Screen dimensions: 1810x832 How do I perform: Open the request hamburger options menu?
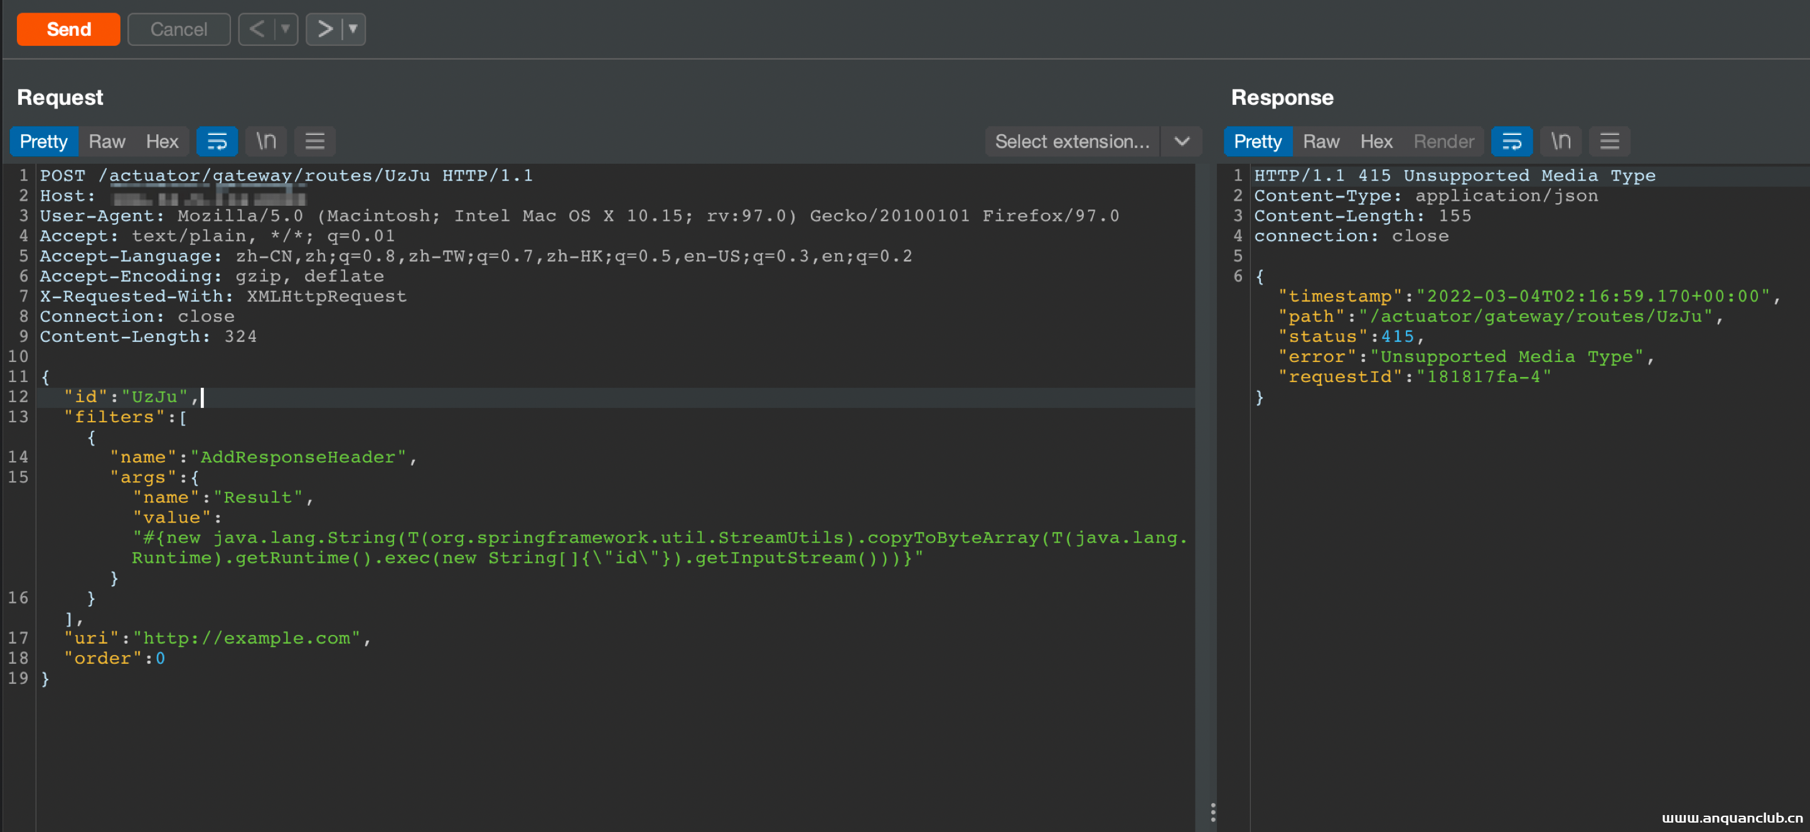click(x=314, y=141)
